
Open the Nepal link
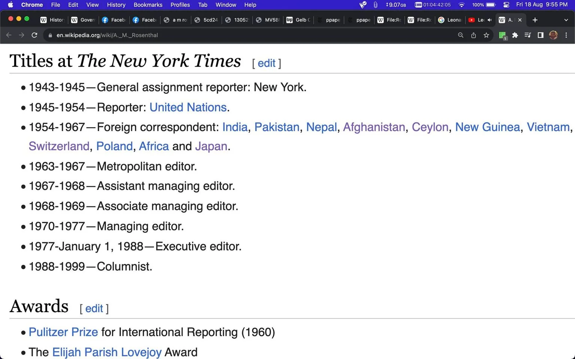(x=322, y=127)
